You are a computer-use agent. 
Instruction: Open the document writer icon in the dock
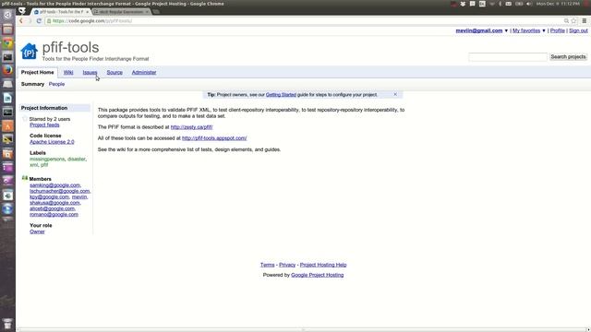7,99
